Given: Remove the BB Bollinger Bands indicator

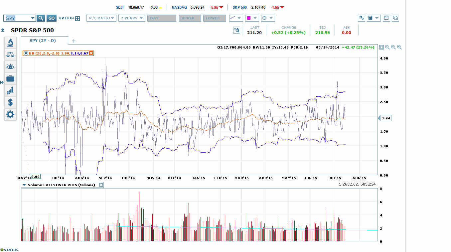Looking at the screenshot, I should click(91, 53).
